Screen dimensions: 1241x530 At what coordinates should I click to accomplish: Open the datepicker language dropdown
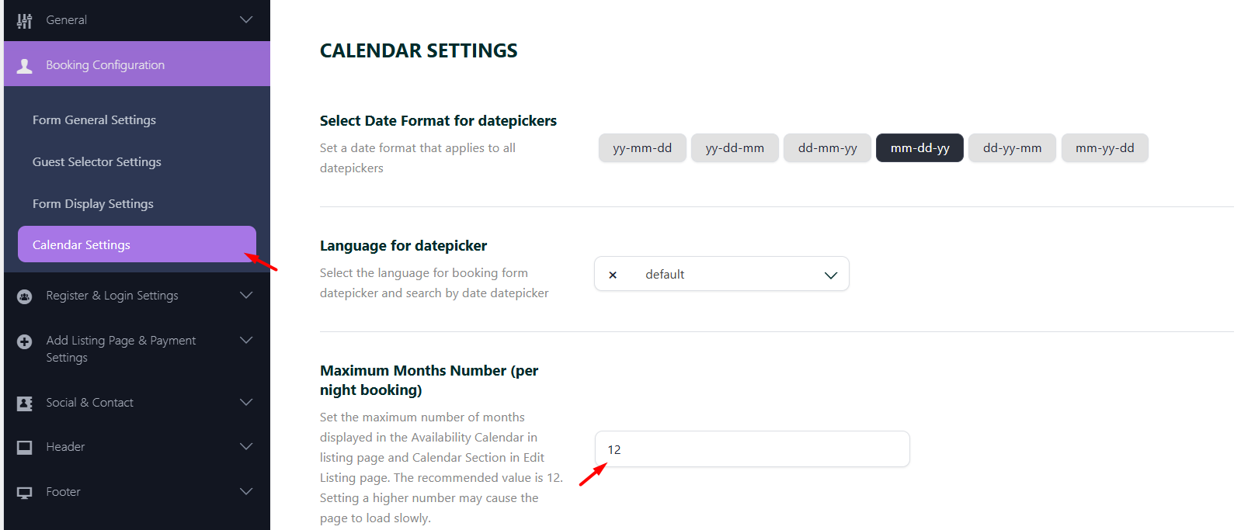tap(830, 275)
